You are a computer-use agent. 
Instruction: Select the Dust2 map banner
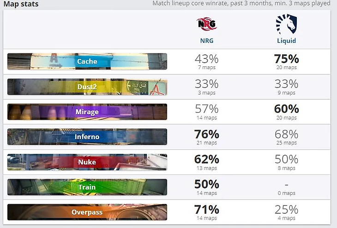tap(87, 87)
